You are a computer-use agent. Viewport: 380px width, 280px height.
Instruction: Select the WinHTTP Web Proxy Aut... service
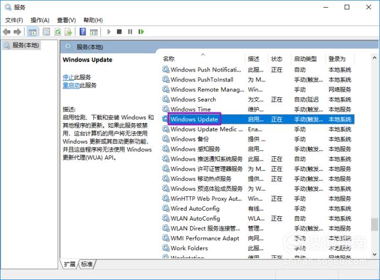[x=258, y=199]
